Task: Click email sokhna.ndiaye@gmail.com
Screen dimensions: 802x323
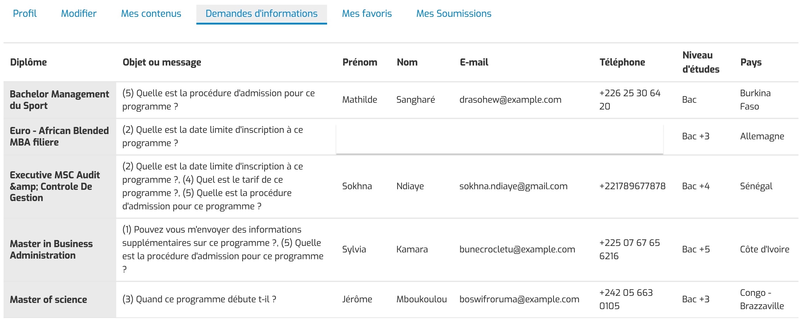Action: 513,186
